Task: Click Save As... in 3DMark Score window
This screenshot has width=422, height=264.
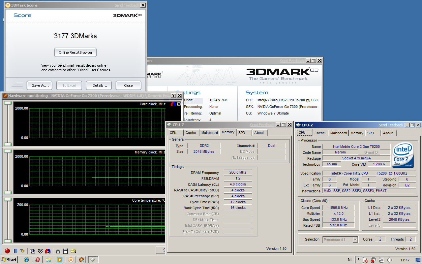Action: click(40, 85)
